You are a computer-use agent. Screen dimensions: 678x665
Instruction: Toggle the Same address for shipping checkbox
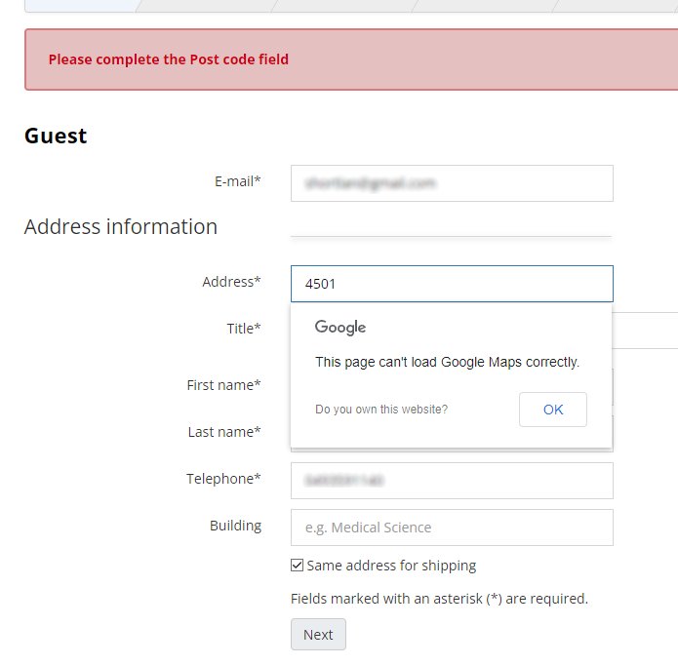[x=297, y=566]
